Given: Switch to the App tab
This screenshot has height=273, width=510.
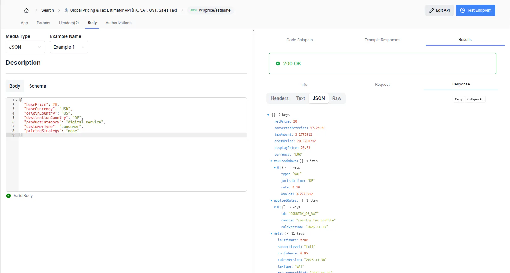Looking at the screenshot, I should point(24,23).
